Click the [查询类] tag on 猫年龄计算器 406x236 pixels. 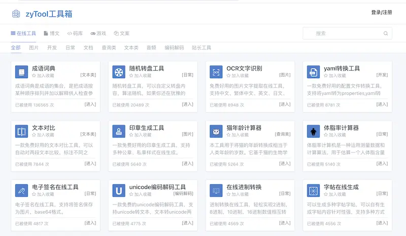[283, 134]
